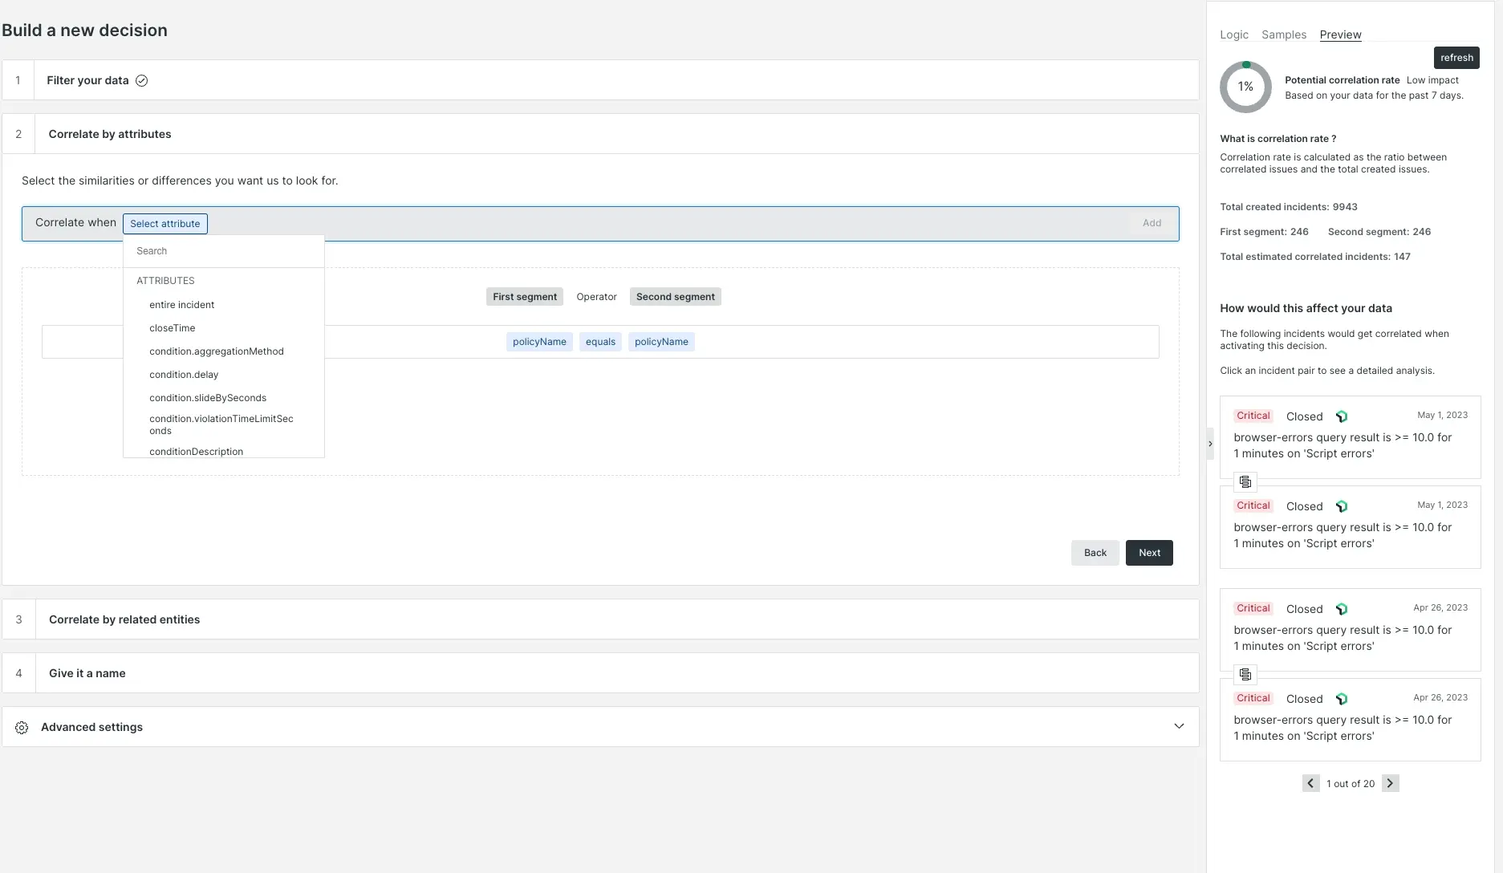1503x873 pixels.
Task: Click the 1% correlation rate donut chart
Action: pyautogui.click(x=1245, y=87)
